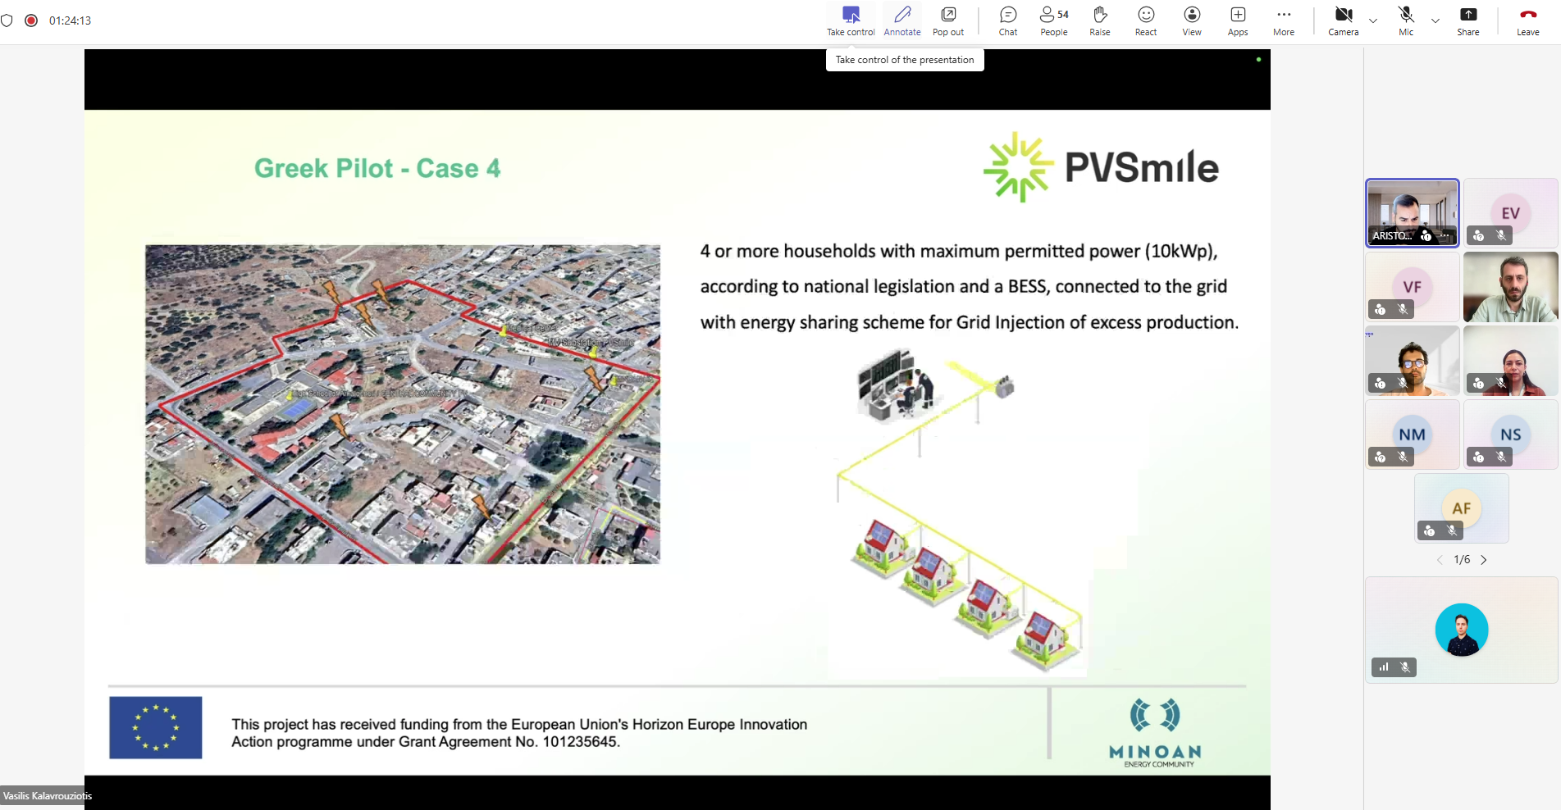
Task: Select the AF participant avatar
Action: (1462, 508)
